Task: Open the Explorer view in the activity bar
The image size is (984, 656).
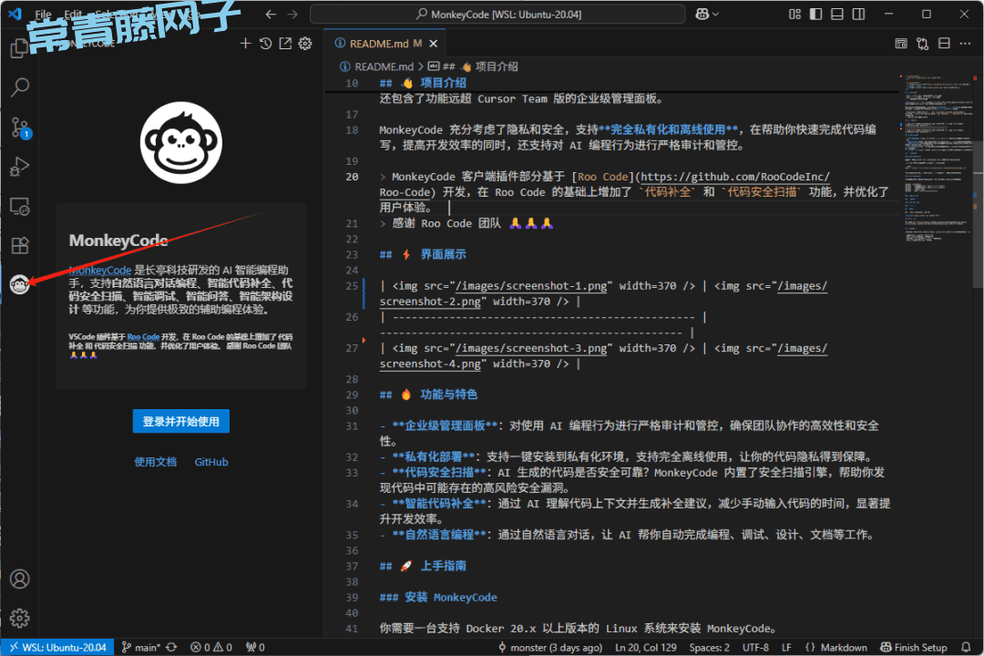Action: tap(19, 47)
